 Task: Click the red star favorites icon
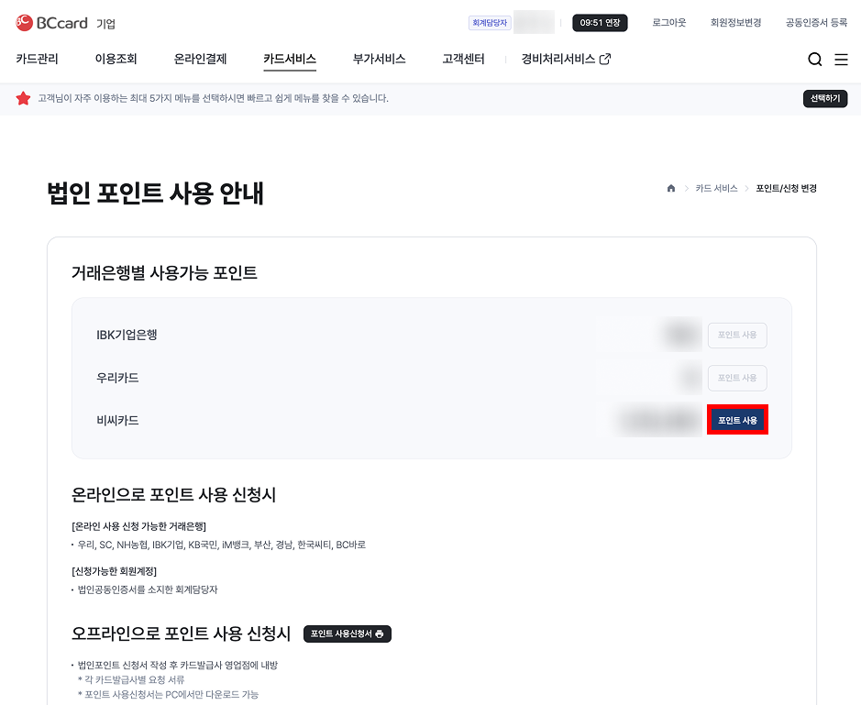[23, 98]
